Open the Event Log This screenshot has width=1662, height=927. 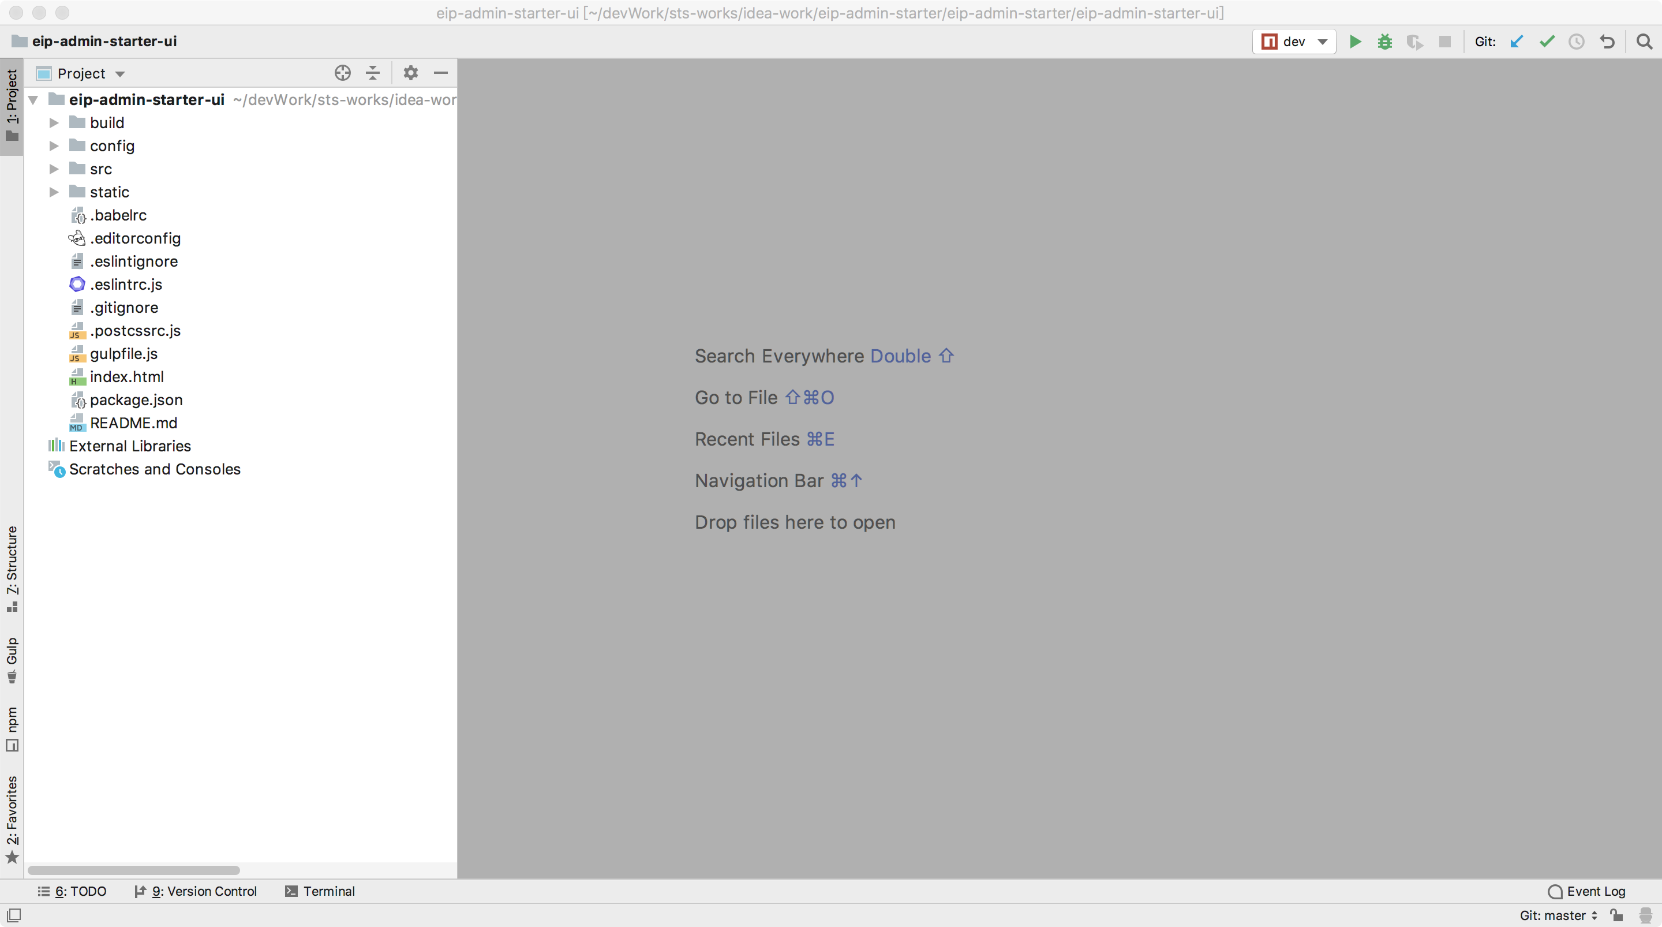click(x=1586, y=891)
